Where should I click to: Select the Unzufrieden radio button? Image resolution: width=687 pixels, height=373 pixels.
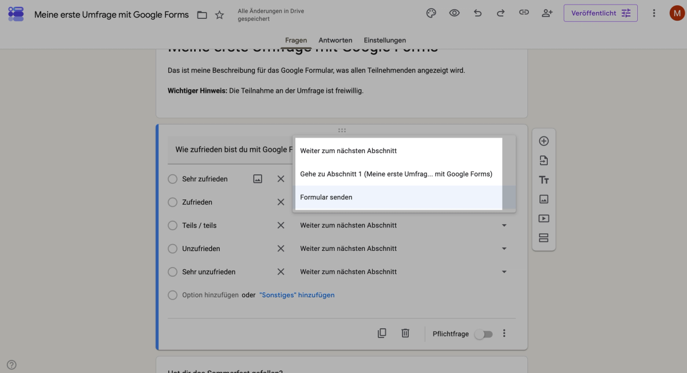[172, 249]
